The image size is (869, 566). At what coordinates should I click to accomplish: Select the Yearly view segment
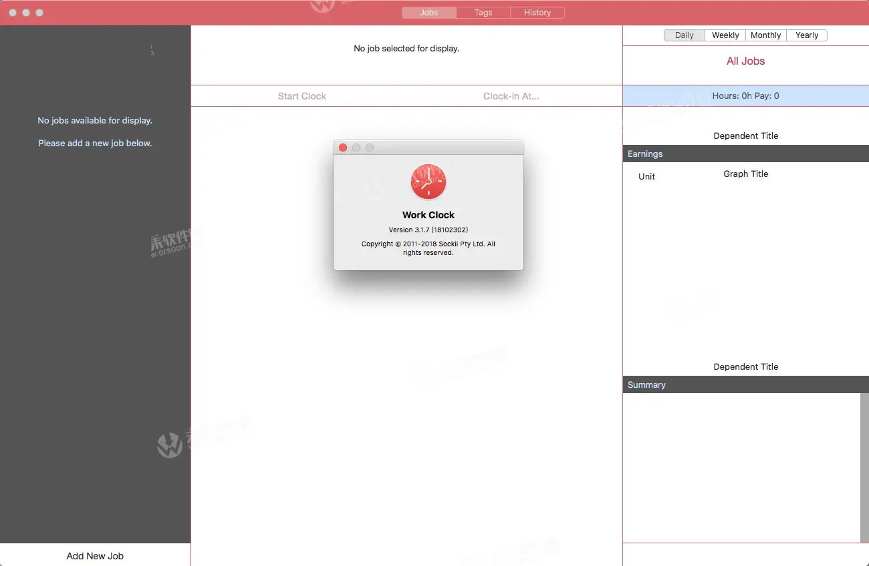click(x=807, y=35)
